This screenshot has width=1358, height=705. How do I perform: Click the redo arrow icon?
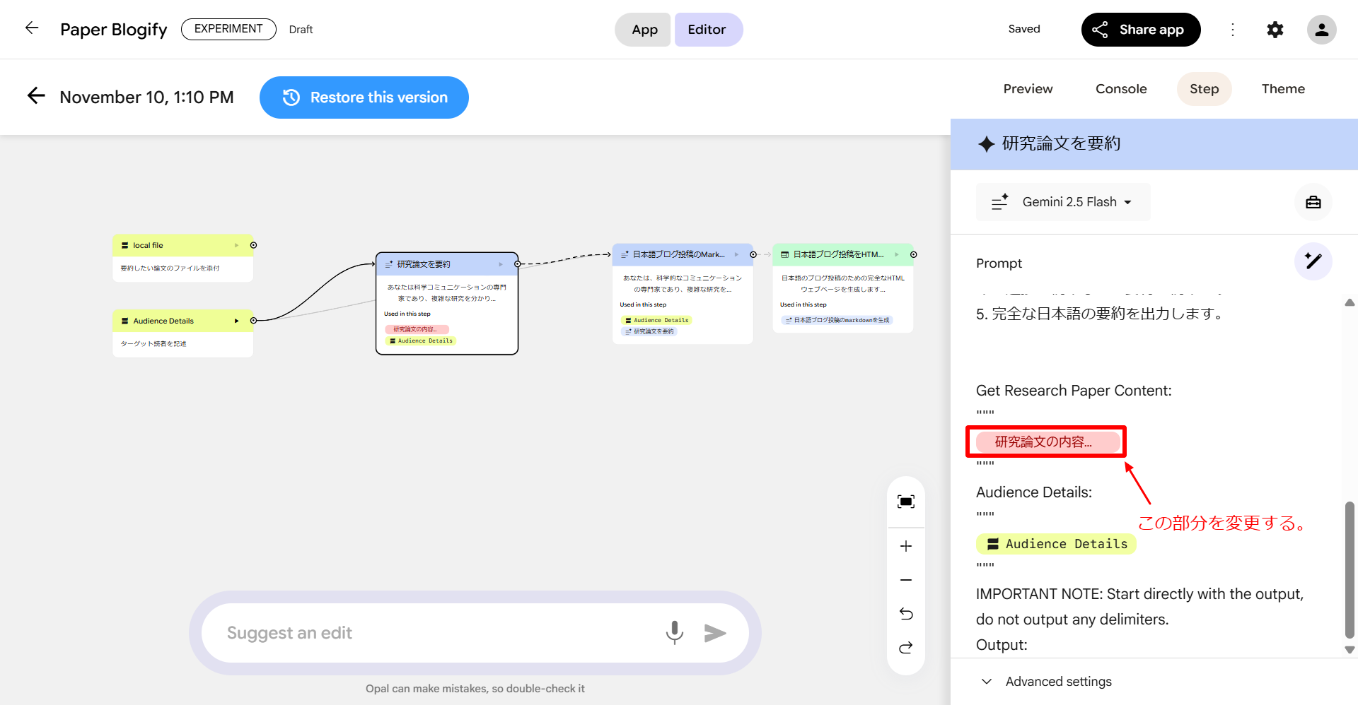coord(906,648)
